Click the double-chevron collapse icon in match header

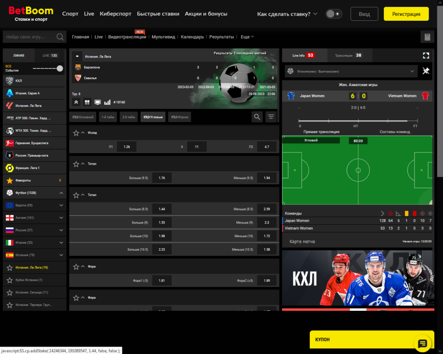coord(76,102)
